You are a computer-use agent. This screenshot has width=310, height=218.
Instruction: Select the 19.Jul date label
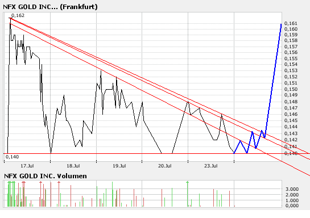[119, 166]
